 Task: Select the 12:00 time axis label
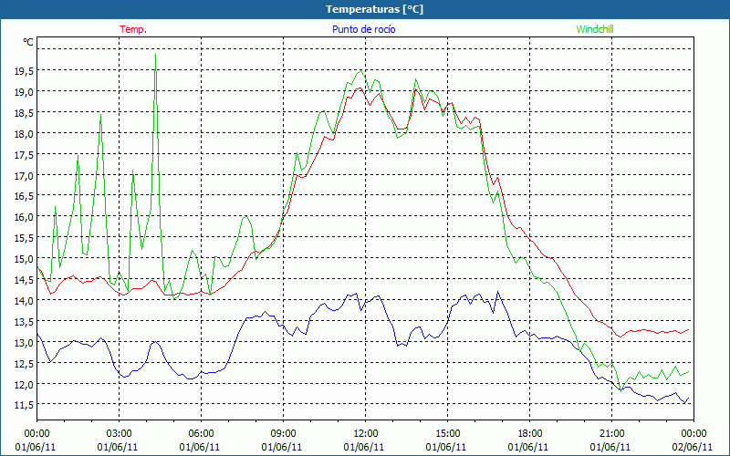366,433
